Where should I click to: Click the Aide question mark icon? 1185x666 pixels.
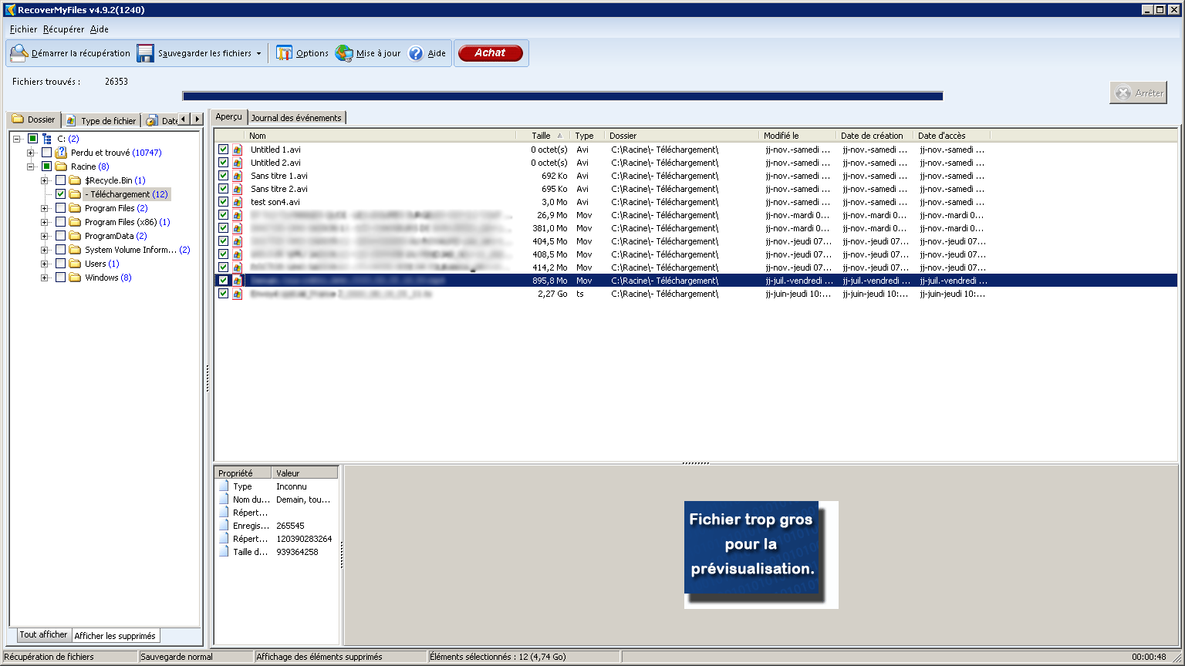click(416, 53)
